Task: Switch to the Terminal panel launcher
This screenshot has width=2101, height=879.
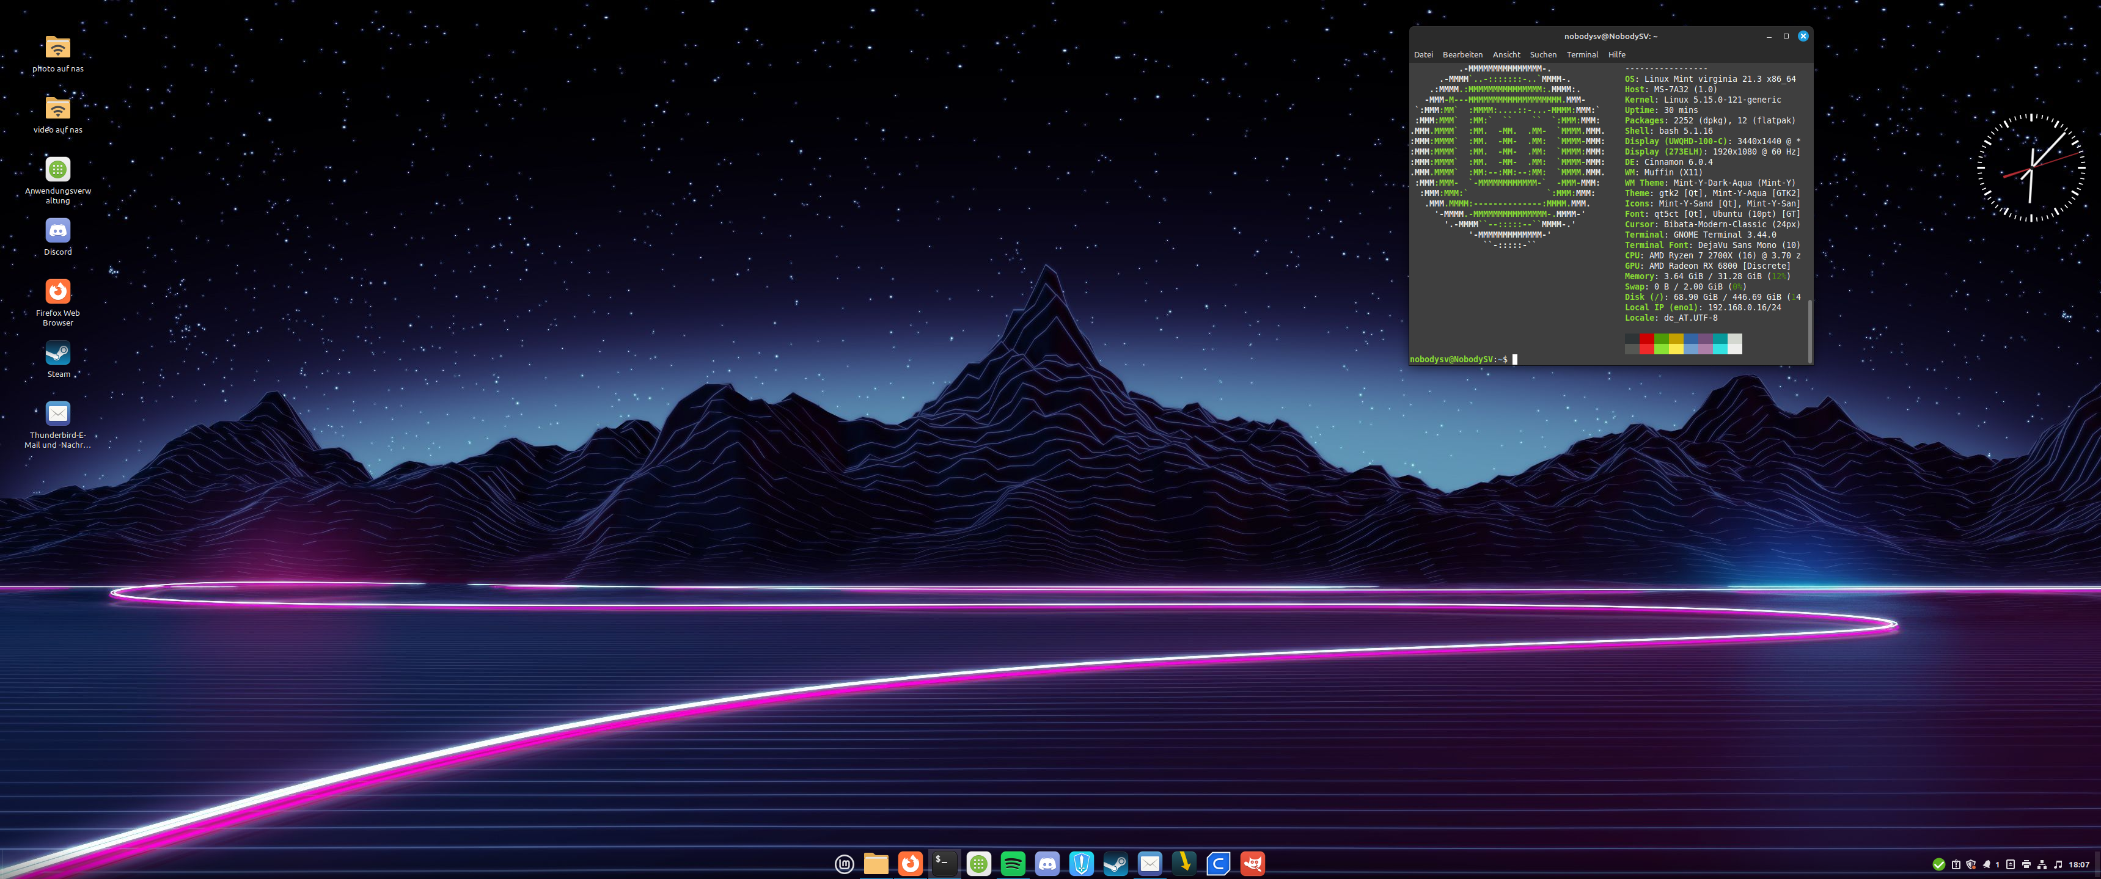Action: coord(944,864)
